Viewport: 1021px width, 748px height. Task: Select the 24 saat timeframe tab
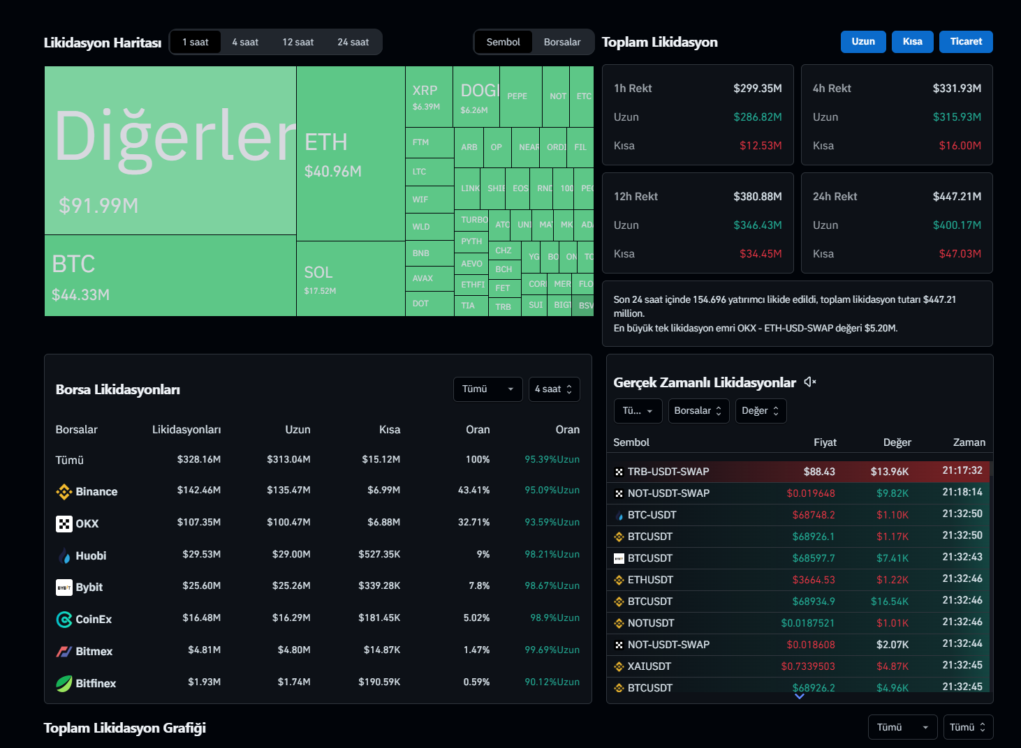tap(353, 42)
